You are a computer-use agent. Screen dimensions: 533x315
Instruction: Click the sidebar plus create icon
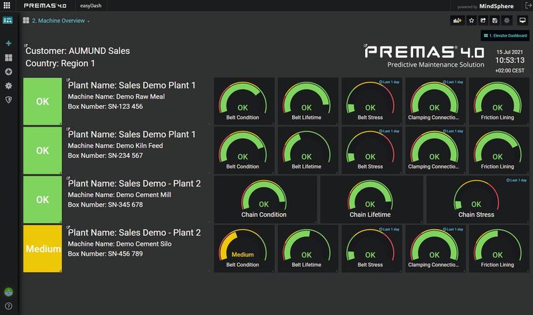[x=9, y=43]
